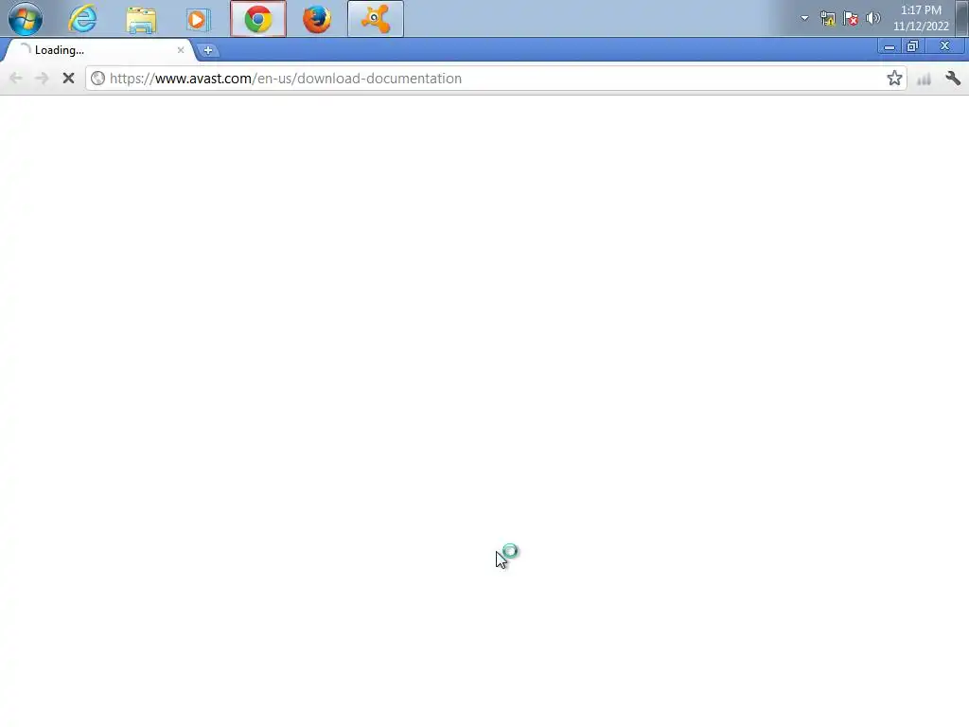The image size is (969, 727).
Task: Open Chrome wrench settings menu
Action: click(x=953, y=79)
